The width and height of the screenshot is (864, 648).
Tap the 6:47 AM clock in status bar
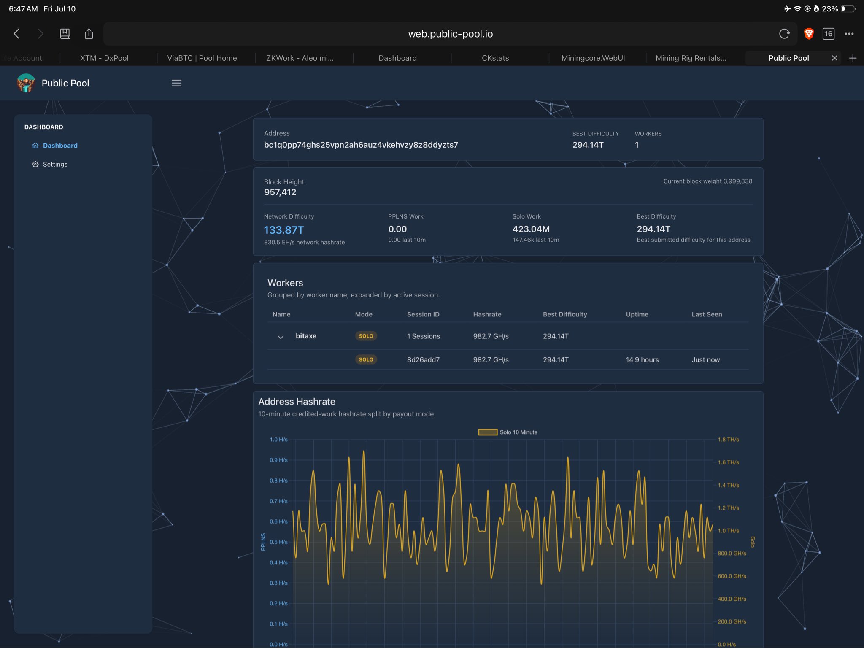[23, 9]
